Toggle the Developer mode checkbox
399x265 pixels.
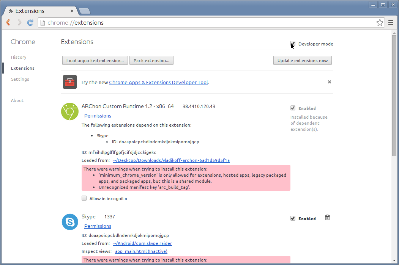click(x=293, y=44)
